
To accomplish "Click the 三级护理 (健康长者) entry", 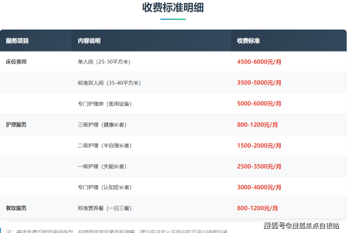I will (102, 125).
